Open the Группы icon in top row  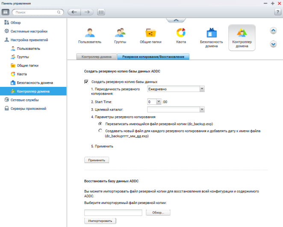pos(120,36)
